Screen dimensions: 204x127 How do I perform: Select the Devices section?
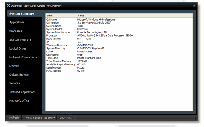(14, 66)
